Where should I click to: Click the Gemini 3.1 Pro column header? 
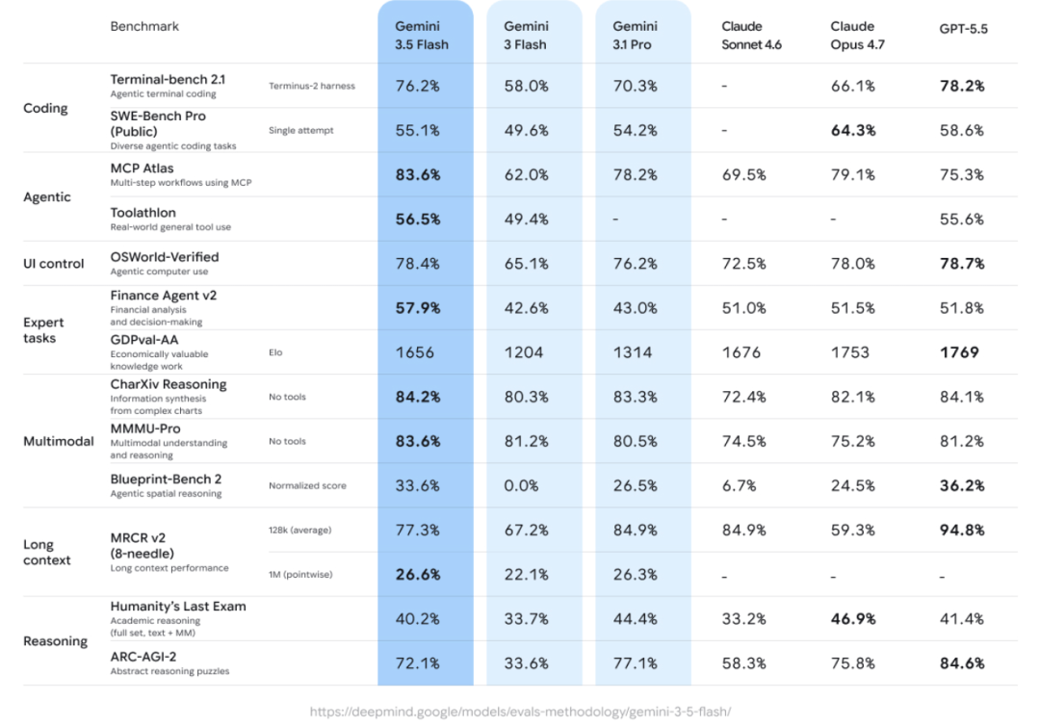click(635, 36)
